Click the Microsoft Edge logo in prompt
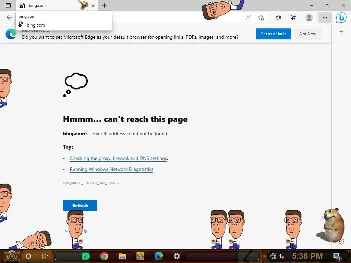Screen dimensions: 351x263 coord(11,34)
